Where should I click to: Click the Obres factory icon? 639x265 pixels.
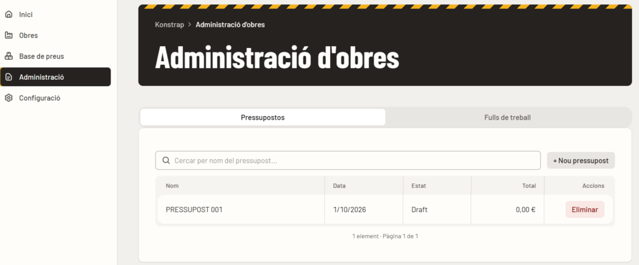pos(9,36)
